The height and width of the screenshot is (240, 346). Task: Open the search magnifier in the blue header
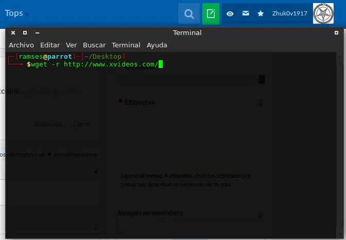[x=189, y=14]
